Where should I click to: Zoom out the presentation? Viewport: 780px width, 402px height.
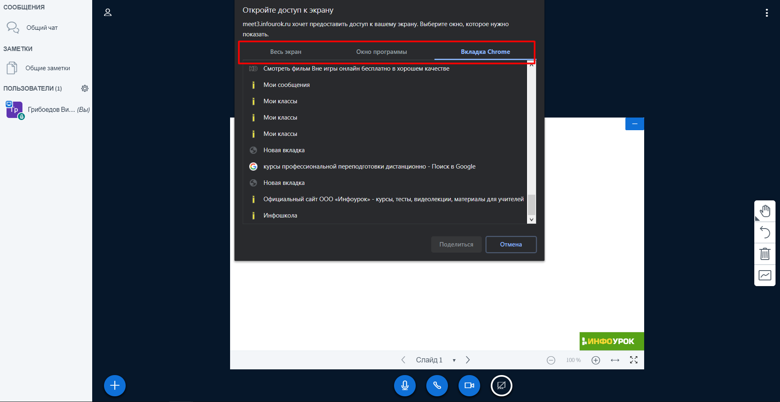551,360
